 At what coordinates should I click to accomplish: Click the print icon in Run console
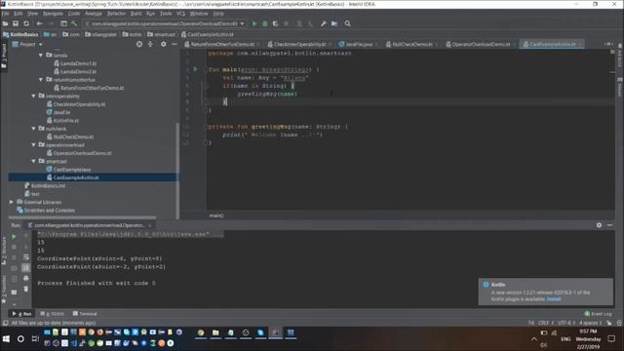point(26,278)
